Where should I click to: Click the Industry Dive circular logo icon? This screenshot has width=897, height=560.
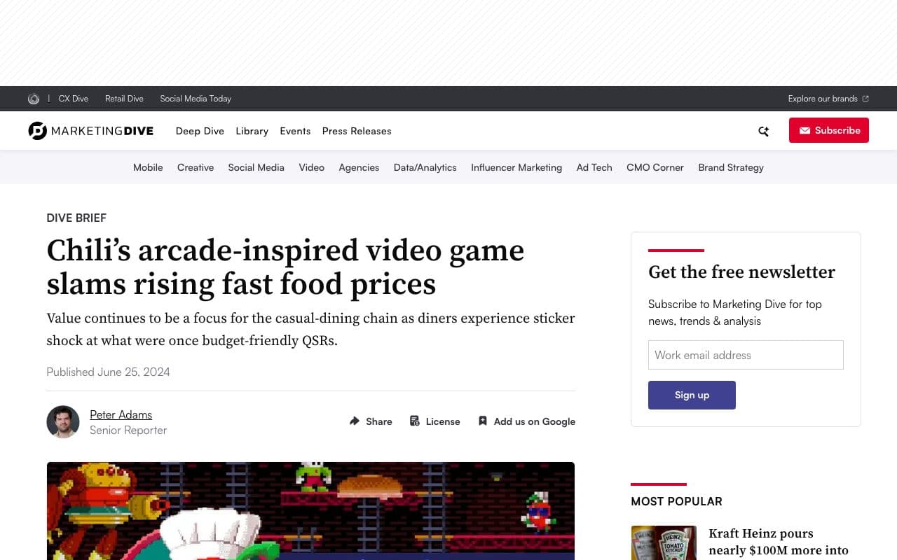click(34, 99)
